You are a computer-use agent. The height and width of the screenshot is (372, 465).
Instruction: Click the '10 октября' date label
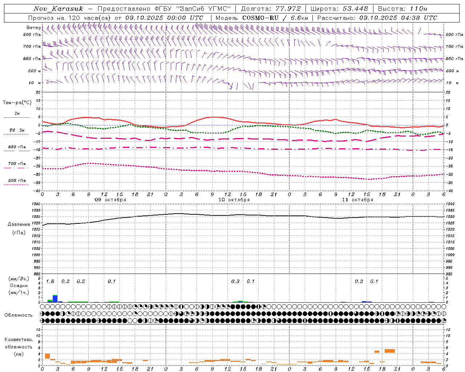tap(234, 200)
